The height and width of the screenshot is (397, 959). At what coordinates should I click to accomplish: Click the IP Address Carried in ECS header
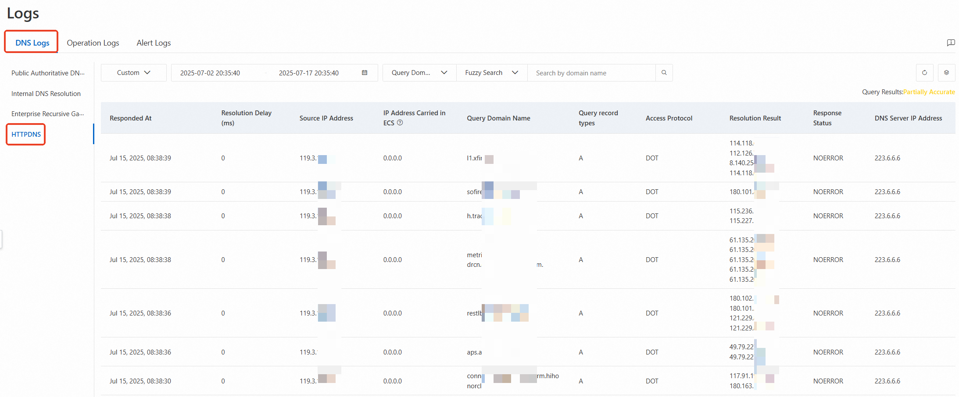[x=415, y=118]
